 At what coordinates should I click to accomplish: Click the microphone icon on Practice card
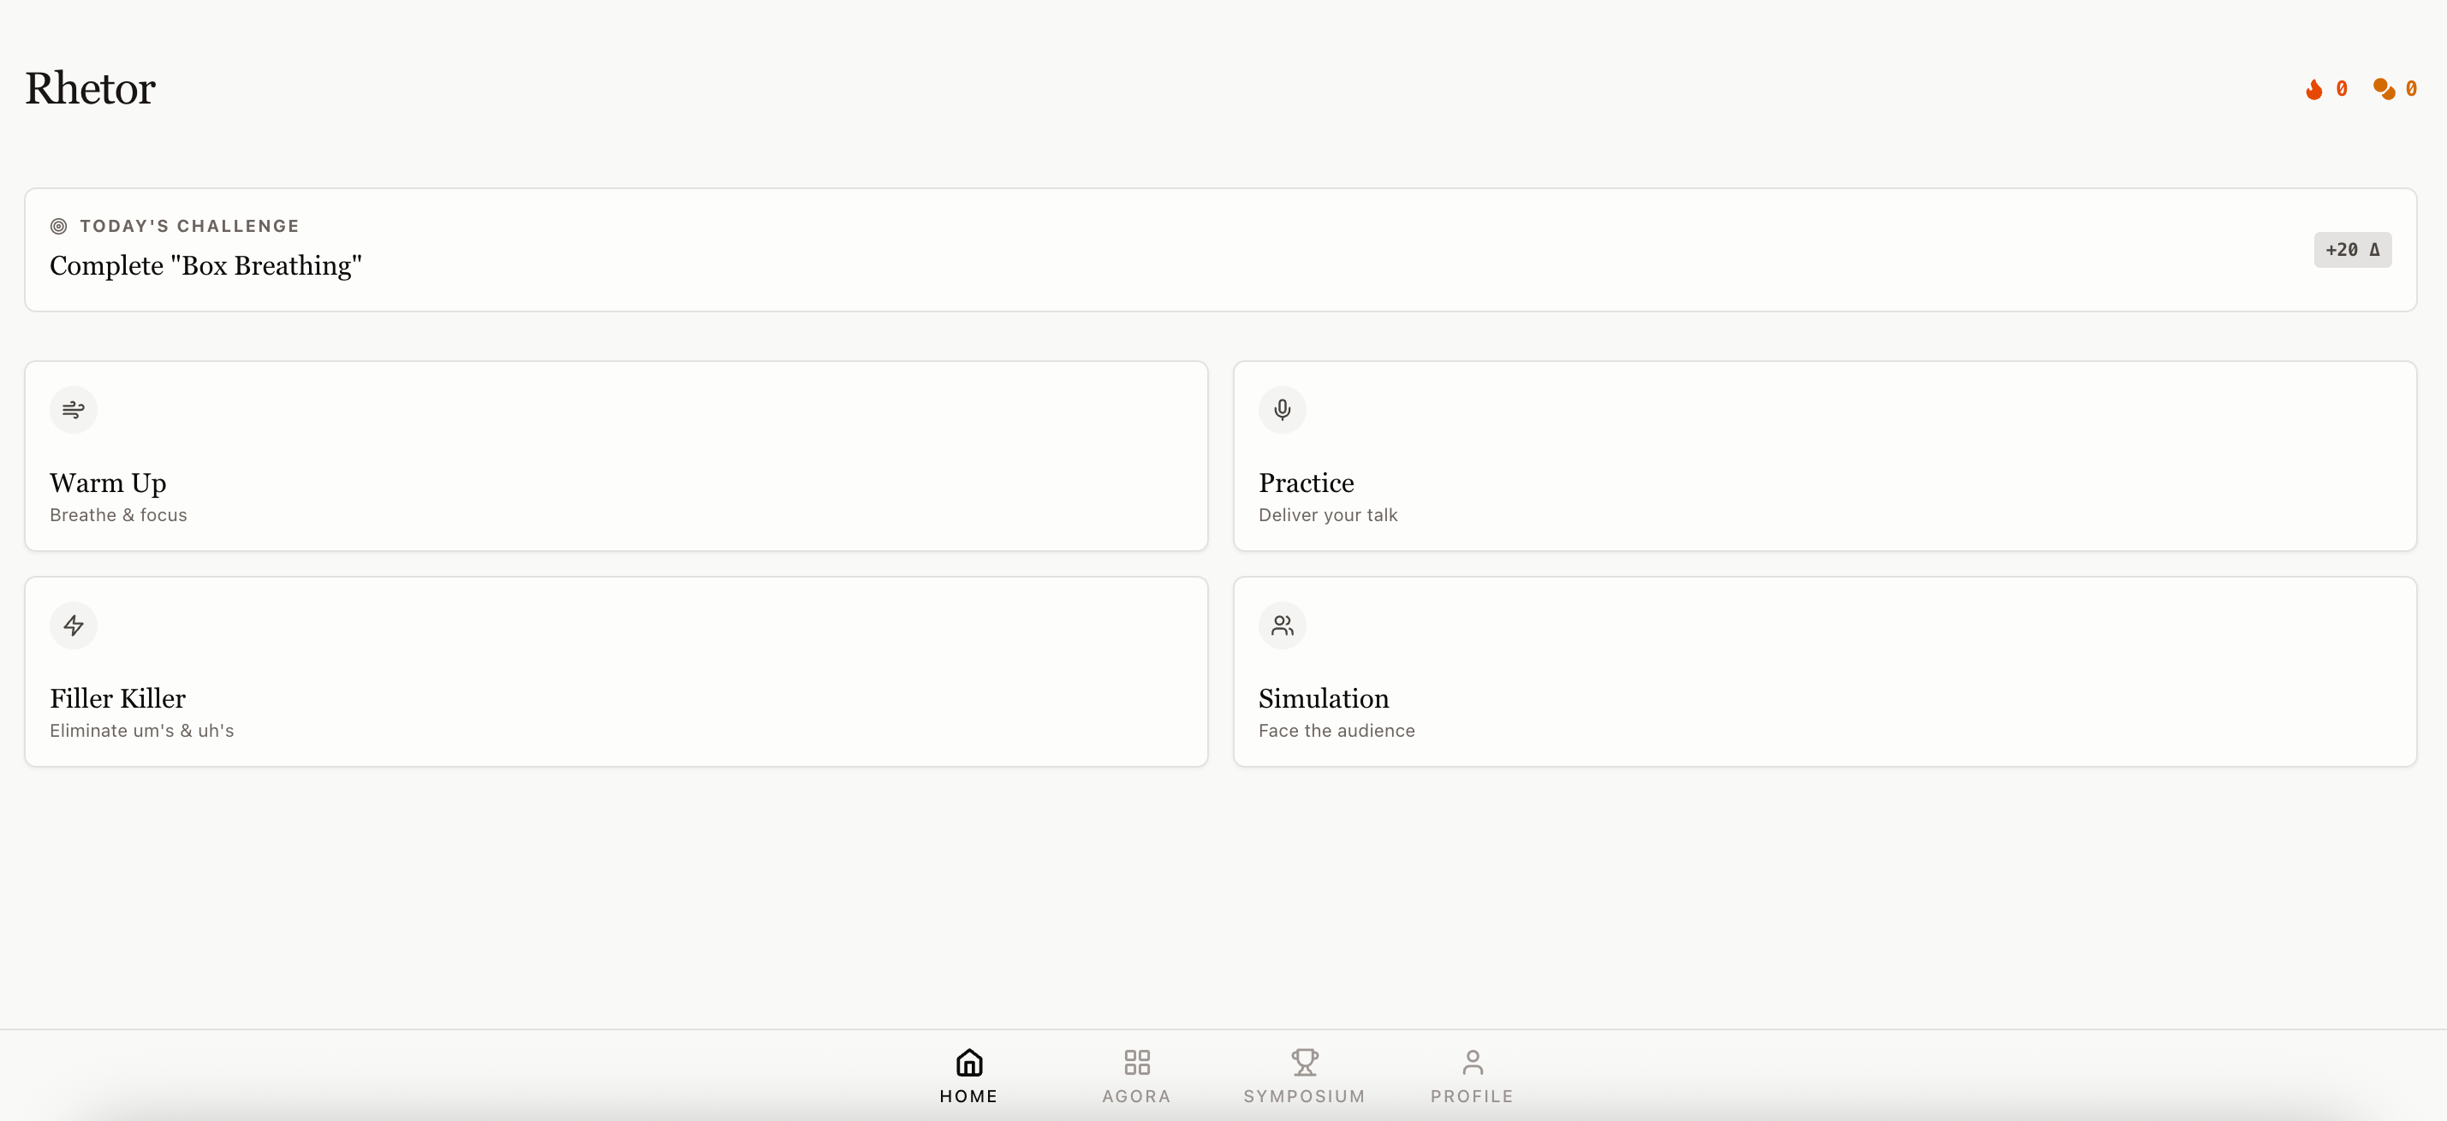pos(1282,410)
